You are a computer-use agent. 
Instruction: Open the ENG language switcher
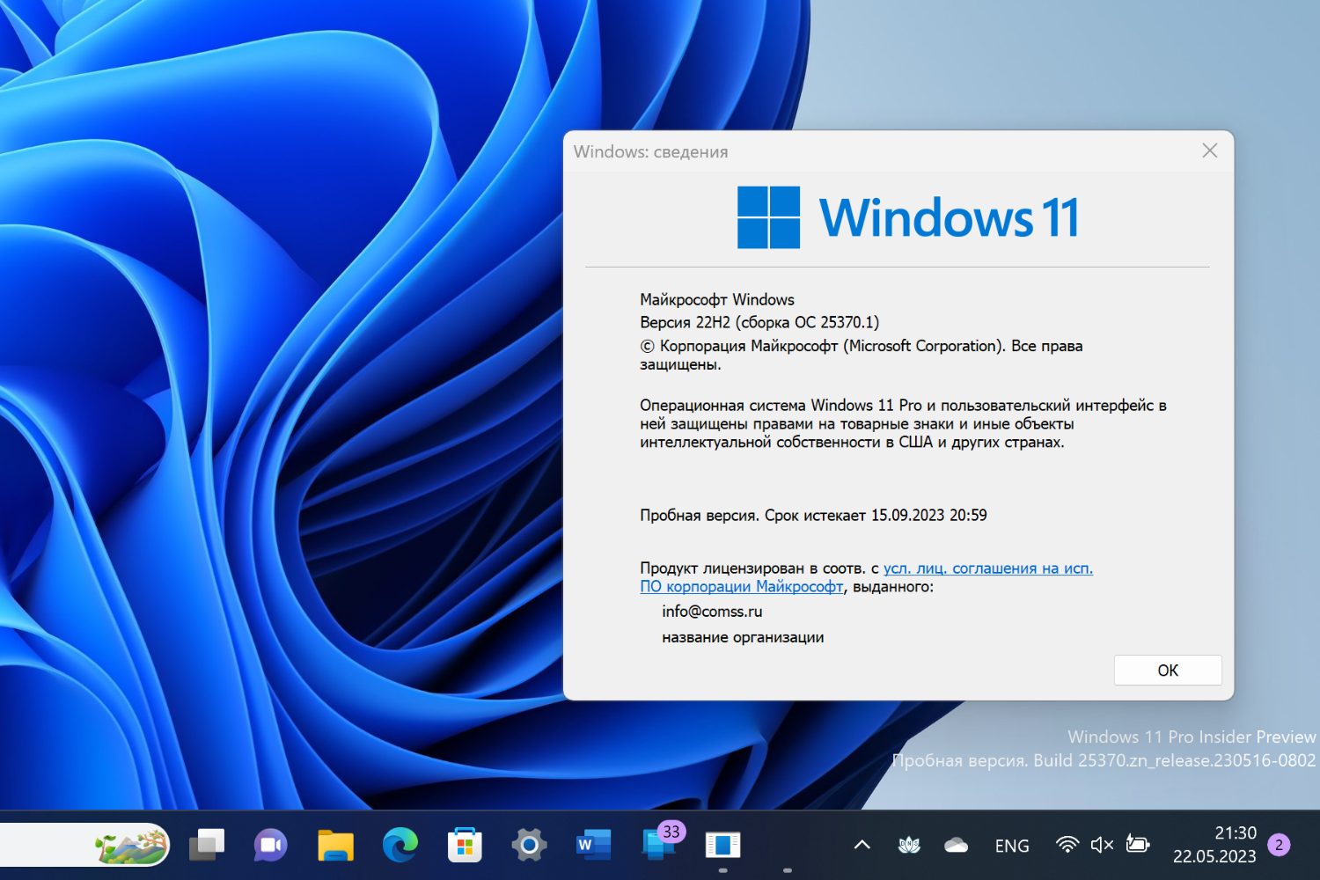click(1012, 845)
